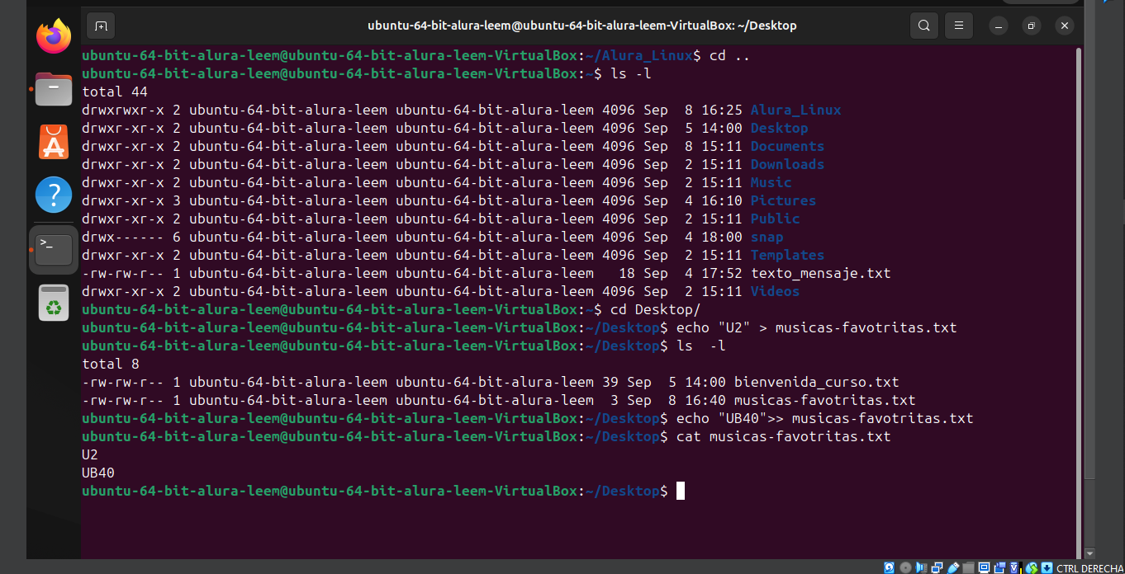Image resolution: width=1125 pixels, height=574 pixels.
Task: Click the Music directory name
Action: pos(771,182)
